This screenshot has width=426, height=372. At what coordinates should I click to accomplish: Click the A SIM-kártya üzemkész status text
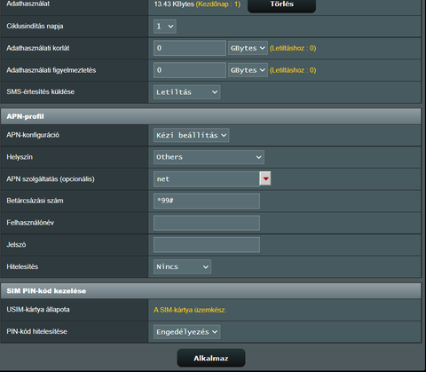190,310
